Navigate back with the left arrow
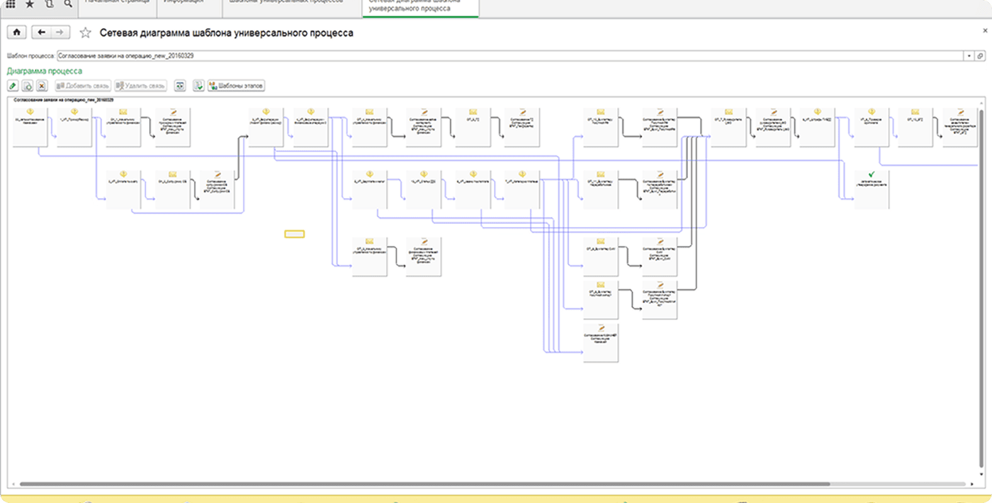This screenshot has width=992, height=503. (x=41, y=32)
